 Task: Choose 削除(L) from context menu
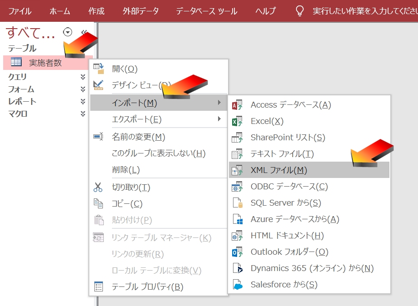point(159,169)
